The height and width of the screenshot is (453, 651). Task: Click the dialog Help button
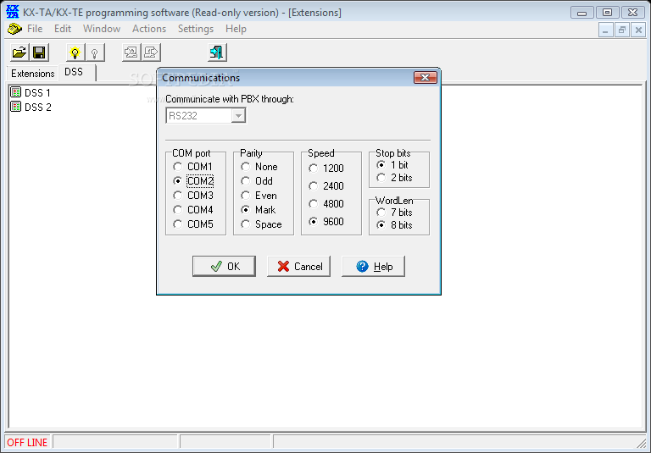pyautogui.click(x=373, y=267)
